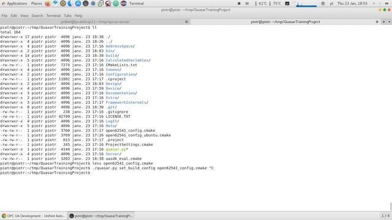Click the ProjectSettings.cmake file name
The height and width of the screenshot is (220, 392).
[x=129, y=144]
